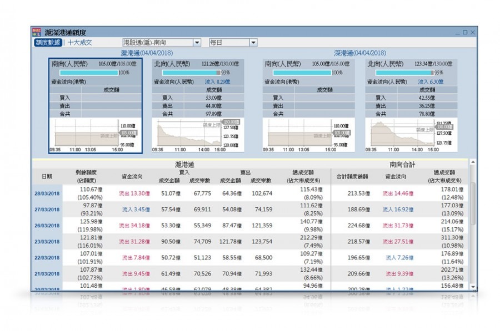Expand the 港股通(滬)-南向 dropdown
The image size is (500, 331).
point(197,43)
